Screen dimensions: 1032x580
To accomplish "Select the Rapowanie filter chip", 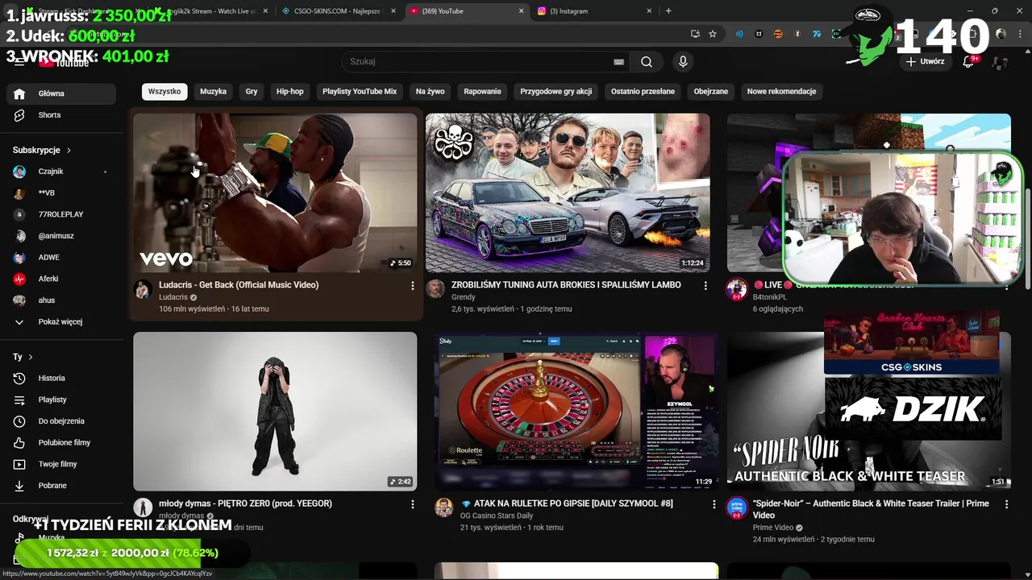I will pos(483,92).
